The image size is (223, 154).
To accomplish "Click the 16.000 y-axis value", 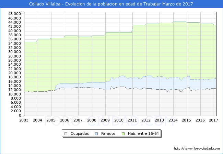I will [x=15, y=81].
